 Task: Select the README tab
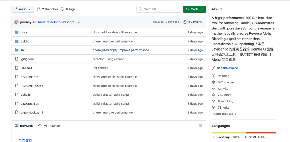coord(24,126)
